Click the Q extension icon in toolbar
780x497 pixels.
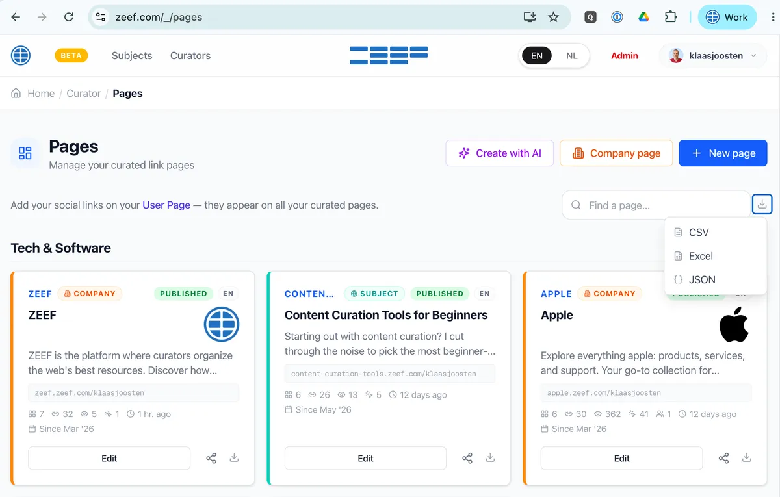point(590,18)
